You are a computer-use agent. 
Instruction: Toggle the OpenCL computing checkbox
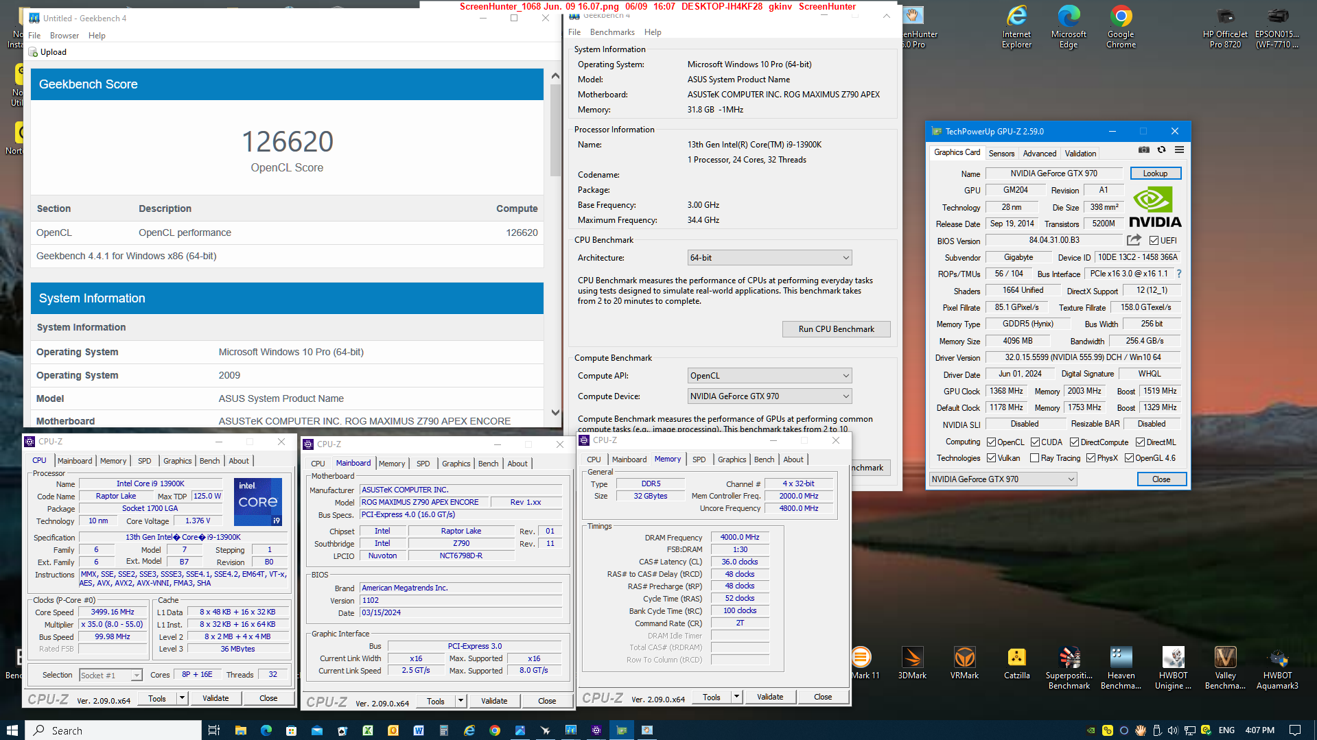tap(991, 442)
